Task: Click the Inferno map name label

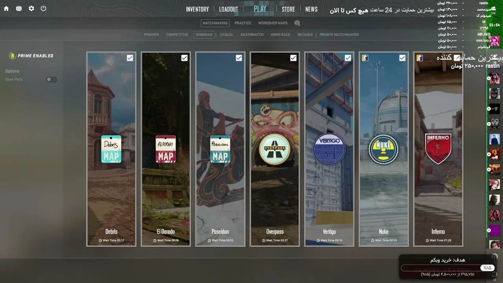Action: pyautogui.click(x=438, y=232)
